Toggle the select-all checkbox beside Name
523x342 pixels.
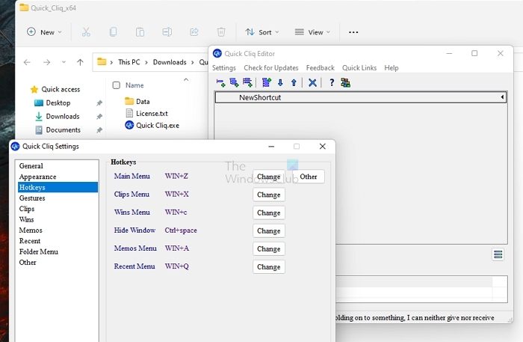click(x=117, y=85)
